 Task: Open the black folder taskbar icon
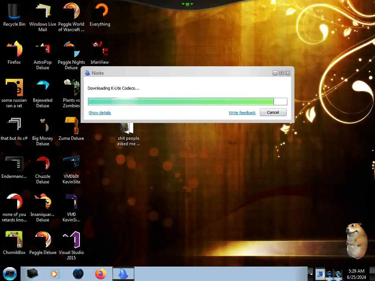[x=33, y=274]
